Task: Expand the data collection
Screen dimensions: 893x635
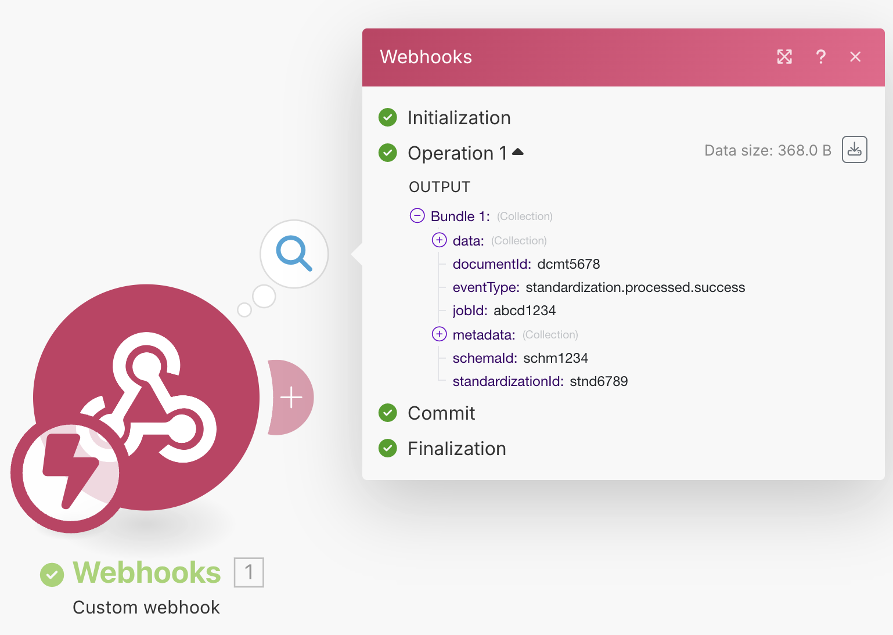Action: pos(440,240)
